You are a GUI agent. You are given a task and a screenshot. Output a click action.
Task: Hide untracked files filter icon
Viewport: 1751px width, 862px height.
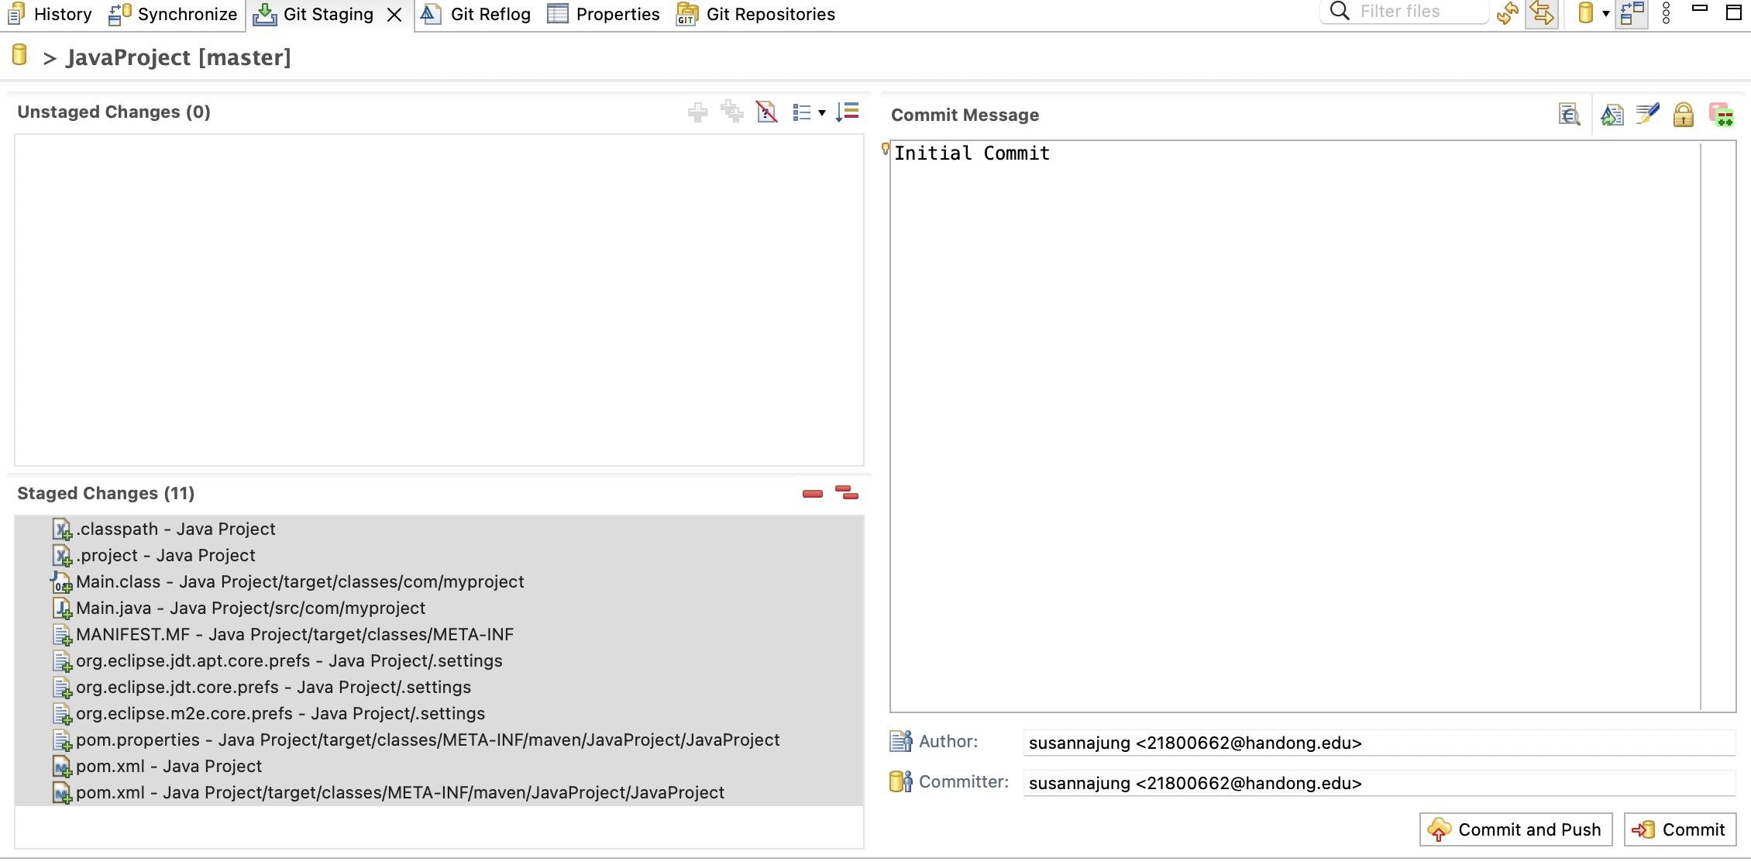(766, 112)
